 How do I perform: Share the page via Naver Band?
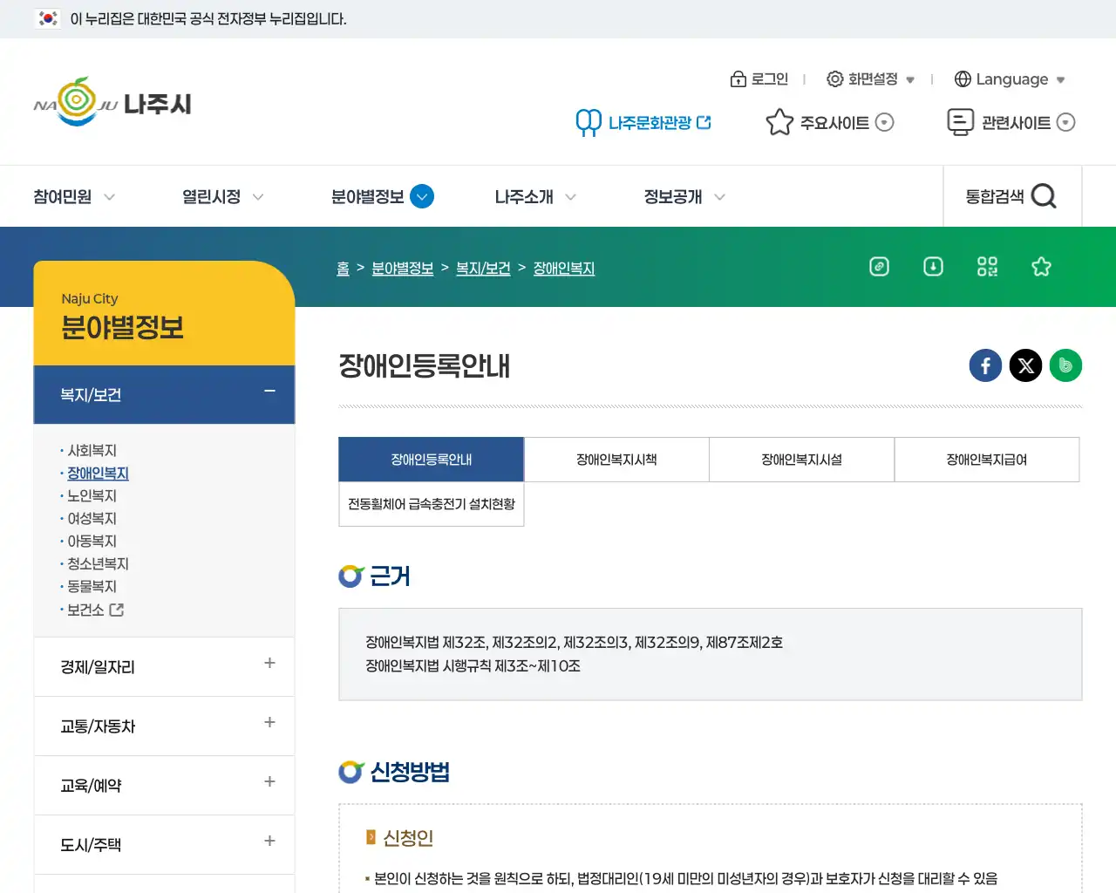click(x=1065, y=365)
